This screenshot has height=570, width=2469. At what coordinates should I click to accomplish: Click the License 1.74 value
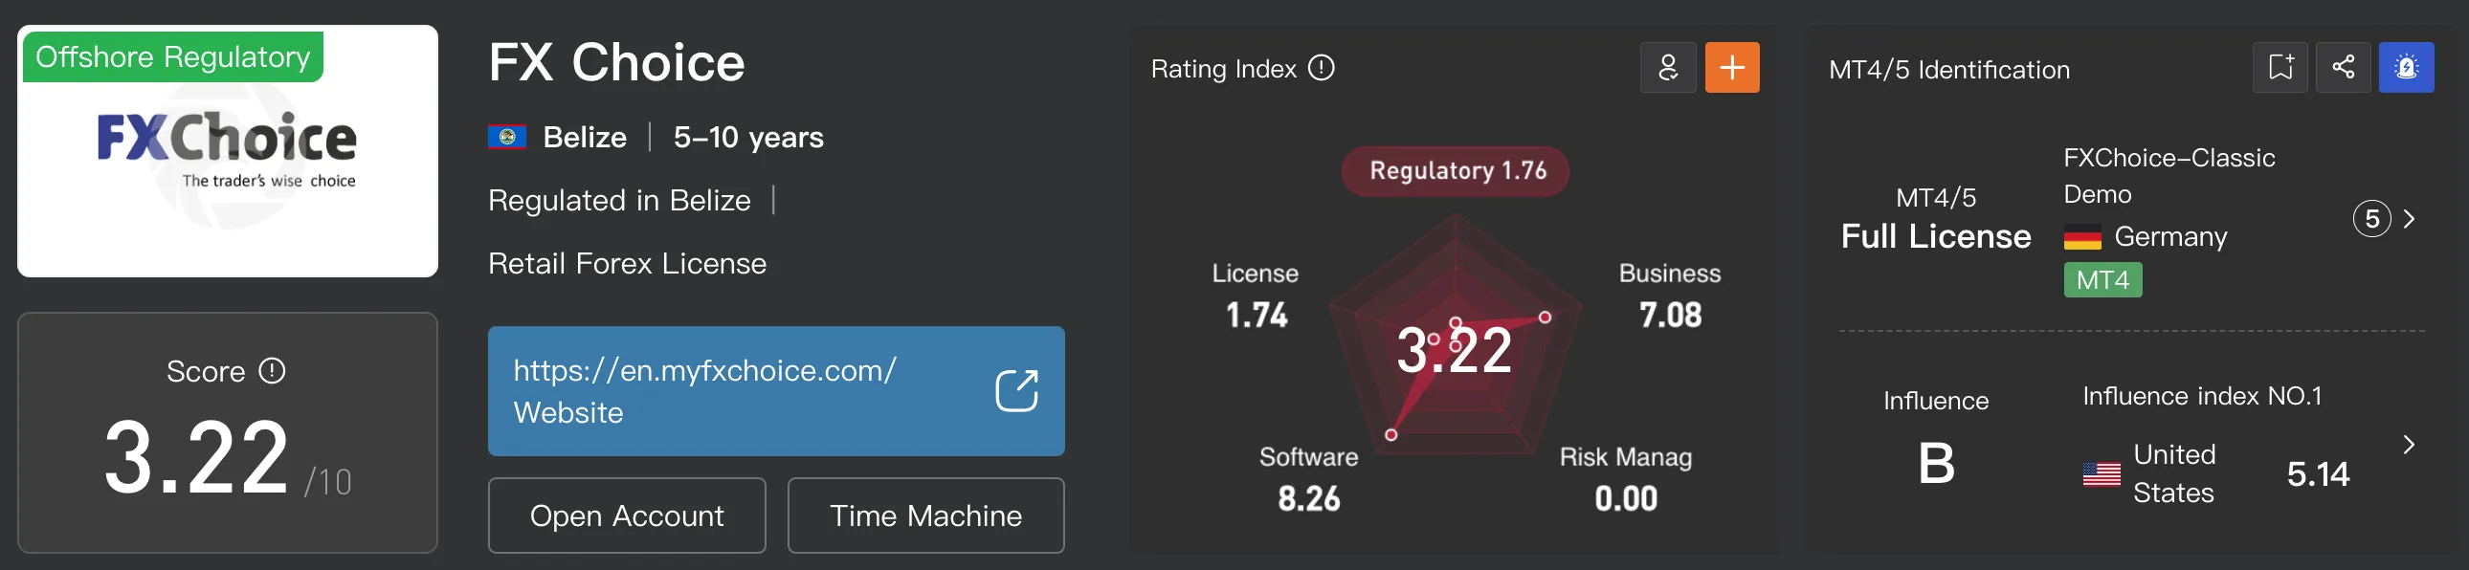coord(1257,316)
